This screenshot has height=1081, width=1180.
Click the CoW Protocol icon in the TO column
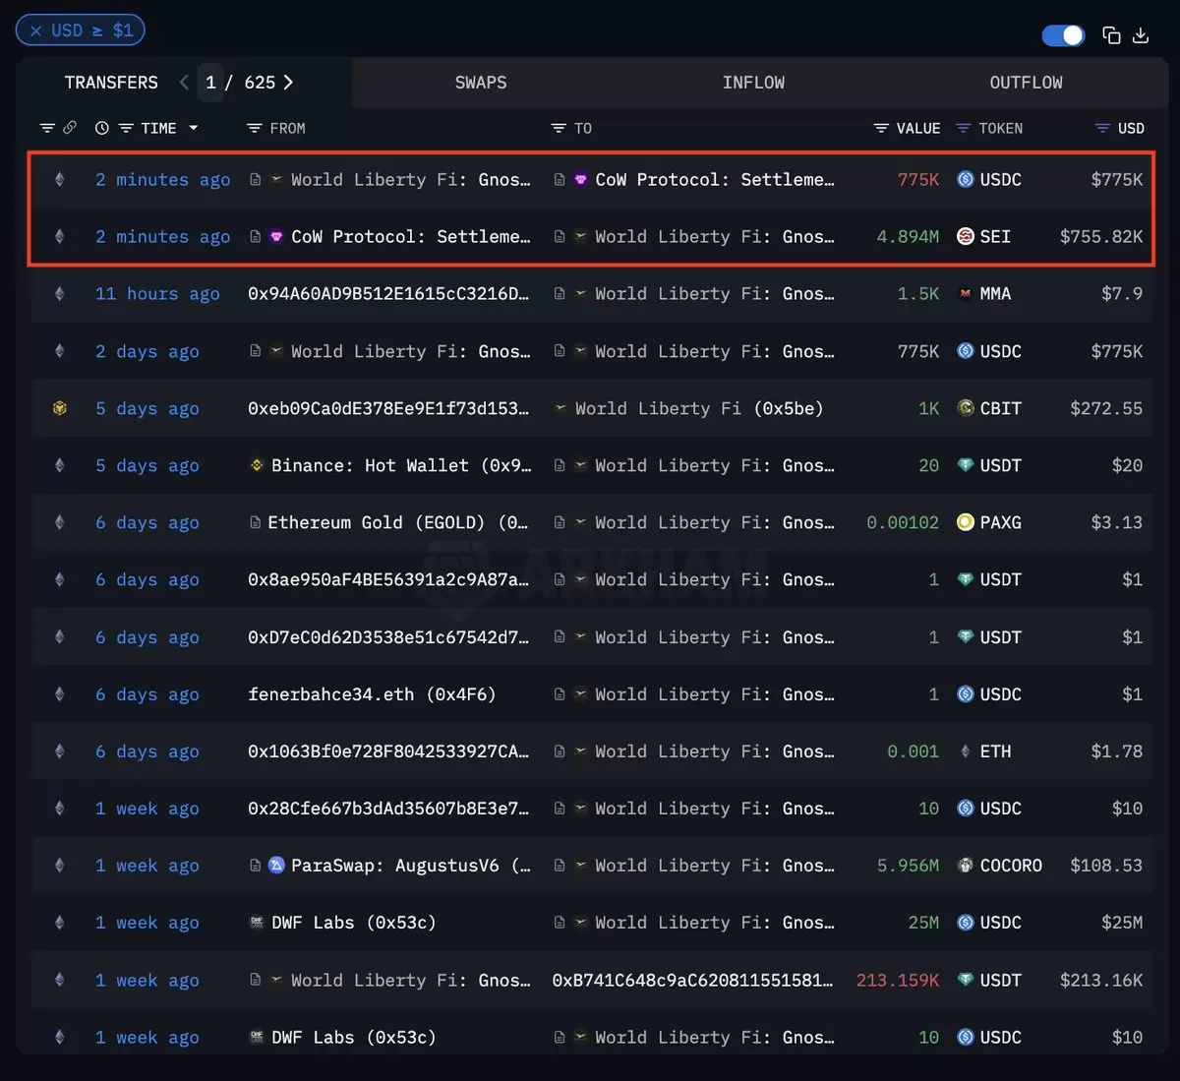coord(581,179)
